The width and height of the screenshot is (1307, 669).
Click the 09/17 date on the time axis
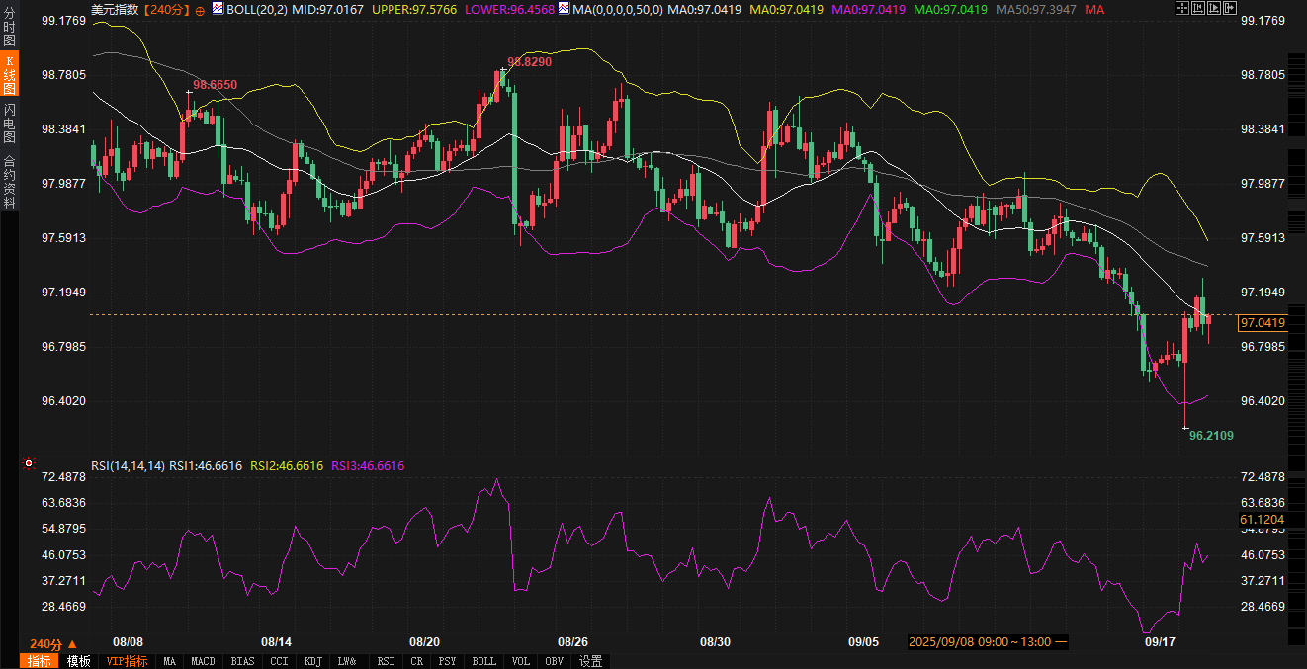click(1160, 642)
